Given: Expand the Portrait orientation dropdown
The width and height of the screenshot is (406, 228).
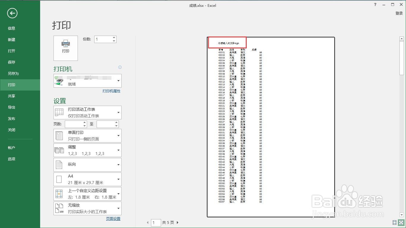Looking at the screenshot, I should coord(87,165).
